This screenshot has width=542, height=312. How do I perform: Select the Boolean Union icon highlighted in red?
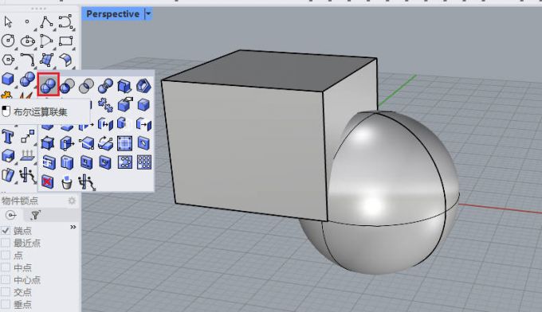(x=48, y=85)
